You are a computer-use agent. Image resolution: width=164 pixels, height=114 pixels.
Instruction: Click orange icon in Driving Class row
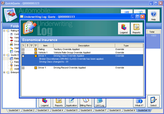click(36, 56)
